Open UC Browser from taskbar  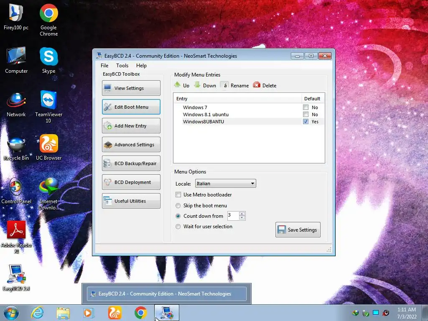coord(115,313)
